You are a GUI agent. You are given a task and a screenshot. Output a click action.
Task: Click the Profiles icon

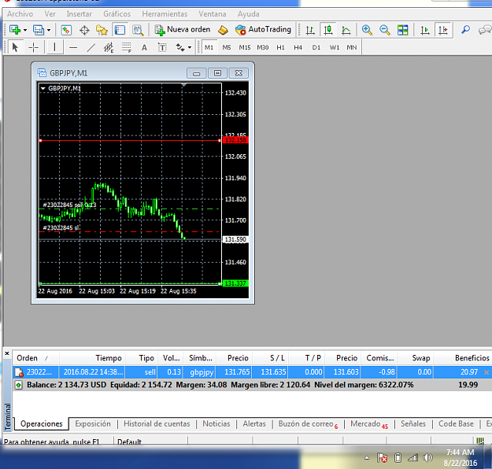39,30
